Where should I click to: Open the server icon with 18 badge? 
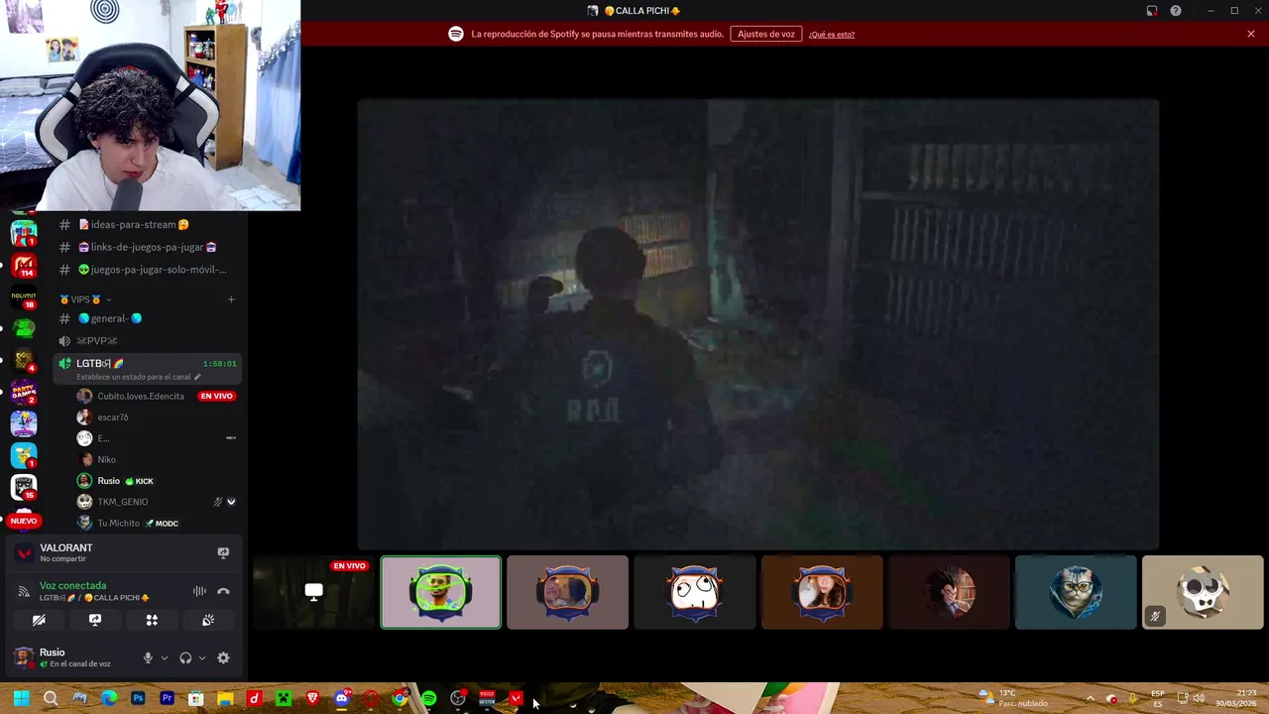pyautogui.click(x=24, y=297)
